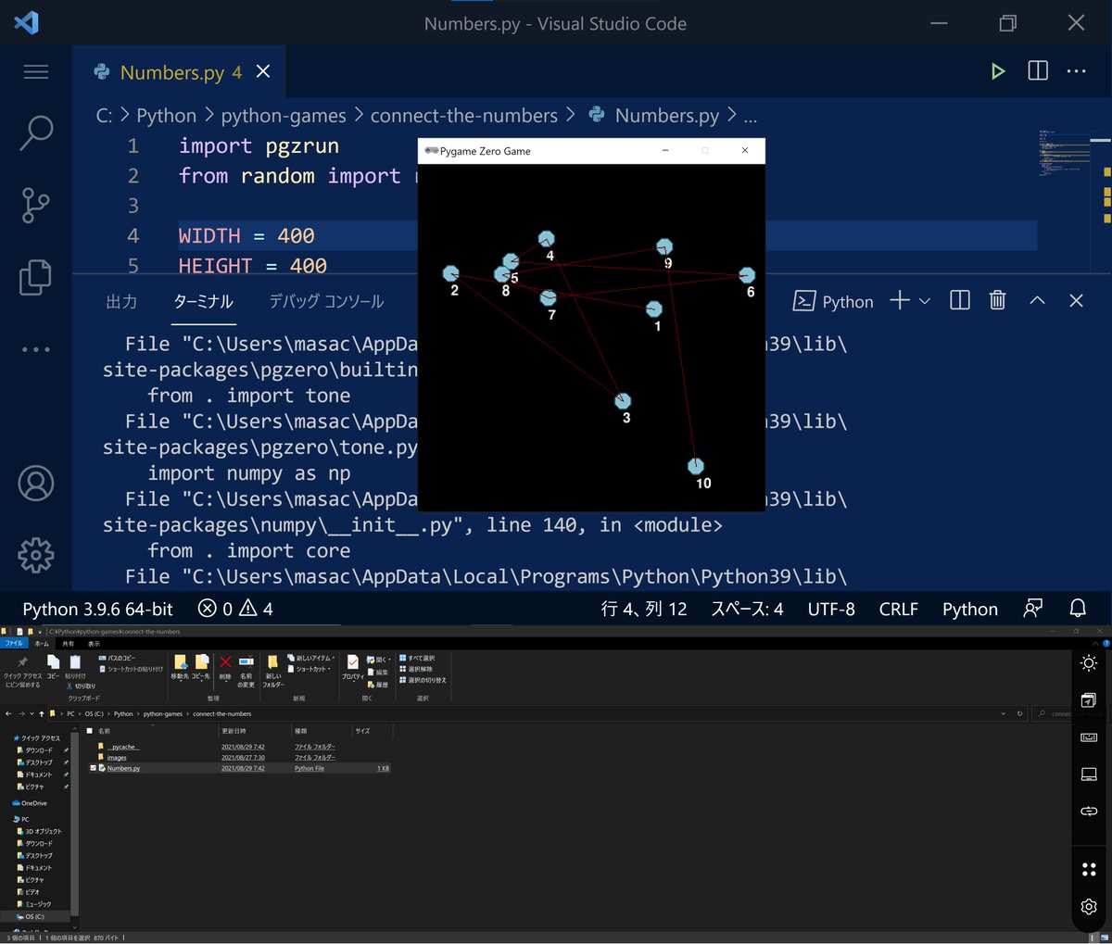Click Paste icon in Explorer ribbon
This screenshot has width=1112, height=944.
click(x=75, y=661)
